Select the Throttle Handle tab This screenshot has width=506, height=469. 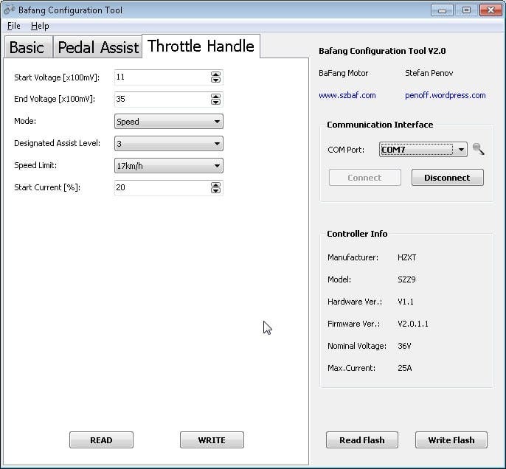[x=201, y=46]
